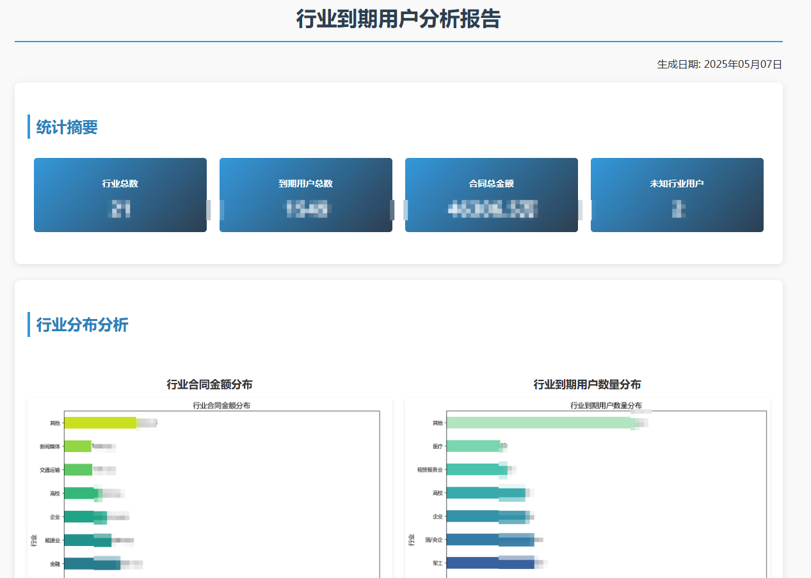Click the 高校 axis label in 行业合同金额分布 chart
This screenshot has width=811, height=578.
tap(54, 494)
